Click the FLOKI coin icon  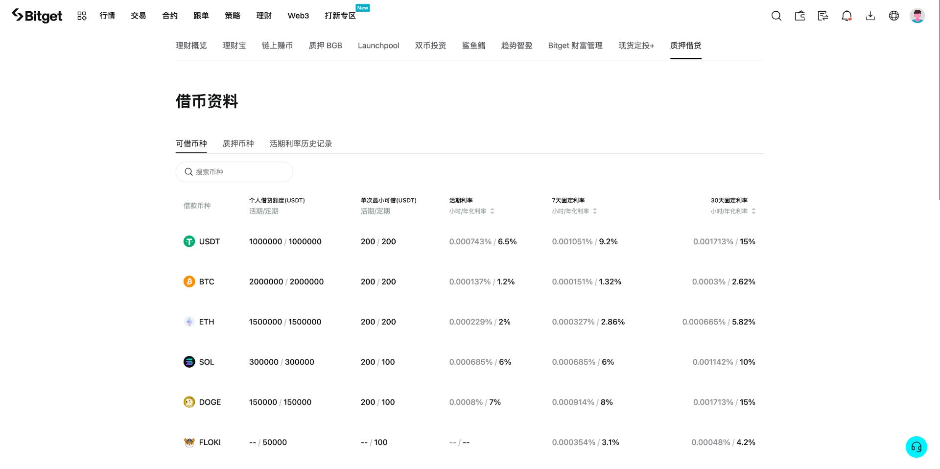coord(189,442)
